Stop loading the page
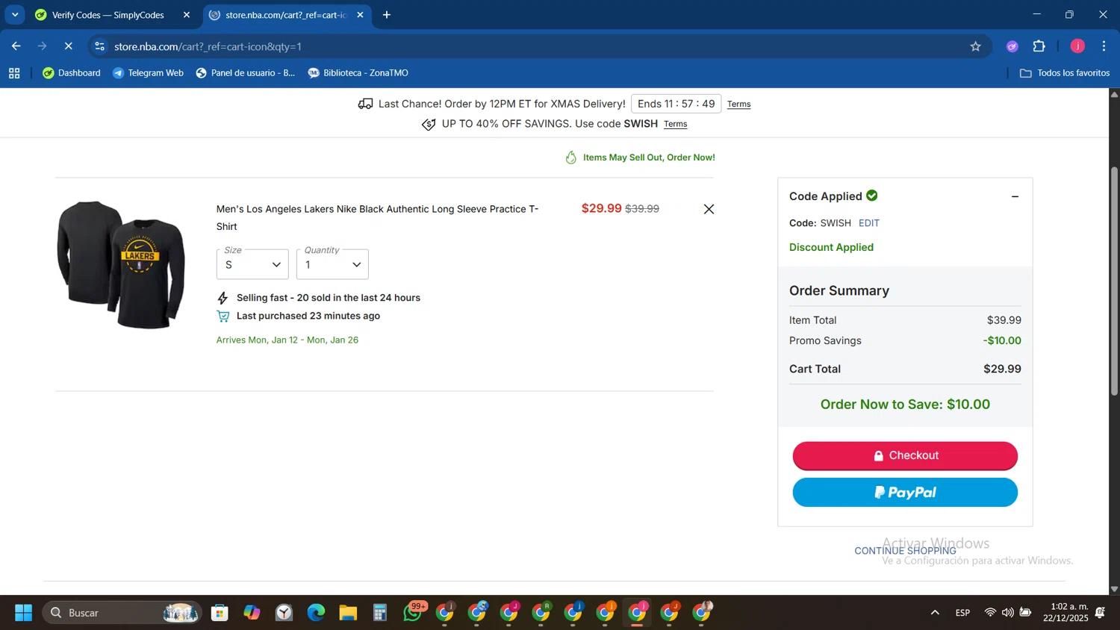1120x630 pixels. point(68,46)
